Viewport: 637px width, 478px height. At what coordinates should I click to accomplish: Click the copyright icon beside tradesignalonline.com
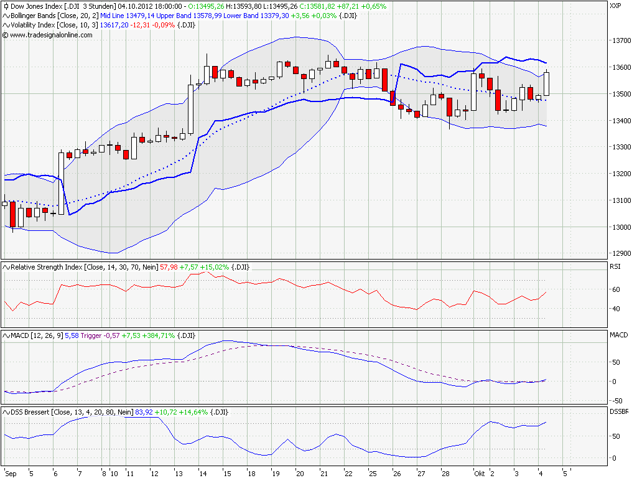coord(5,35)
